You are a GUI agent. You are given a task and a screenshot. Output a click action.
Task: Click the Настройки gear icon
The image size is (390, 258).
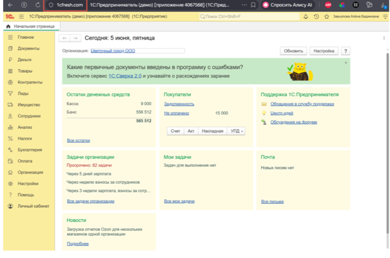point(10,183)
